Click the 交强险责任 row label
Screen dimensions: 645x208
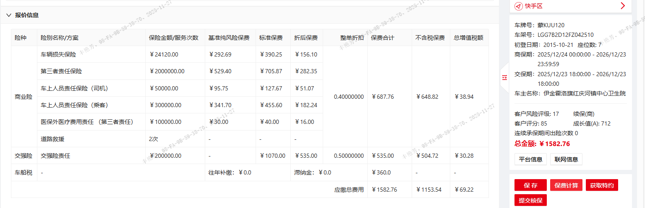(55, 156)
